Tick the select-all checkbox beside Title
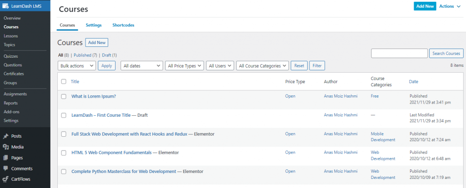This screenshot has width=466, height=188. pos(64,82)
